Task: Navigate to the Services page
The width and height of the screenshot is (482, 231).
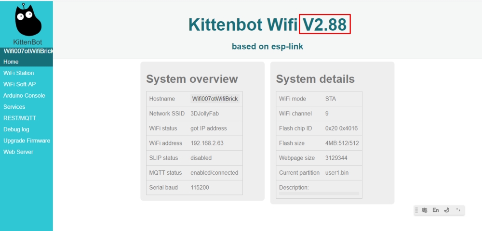Action: pos(14,107)
